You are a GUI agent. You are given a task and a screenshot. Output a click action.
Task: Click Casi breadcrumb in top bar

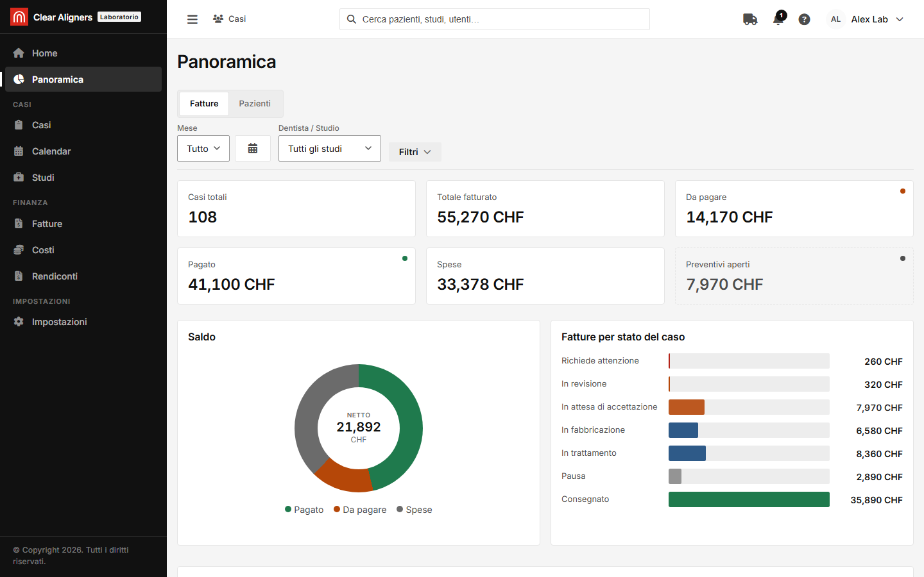tap(230, 19)
